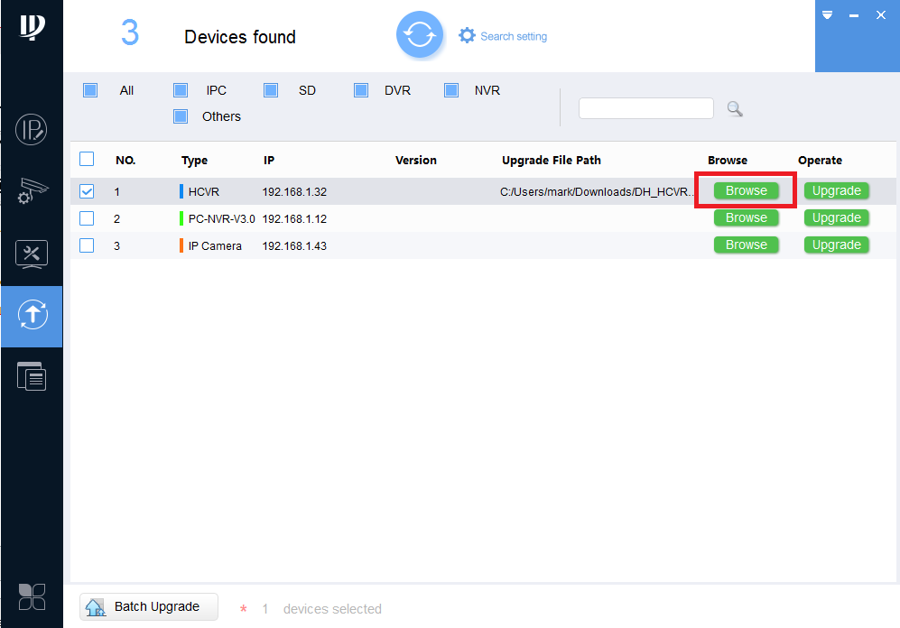Click Upgrade for the IP Camera row

pos(836,245)
